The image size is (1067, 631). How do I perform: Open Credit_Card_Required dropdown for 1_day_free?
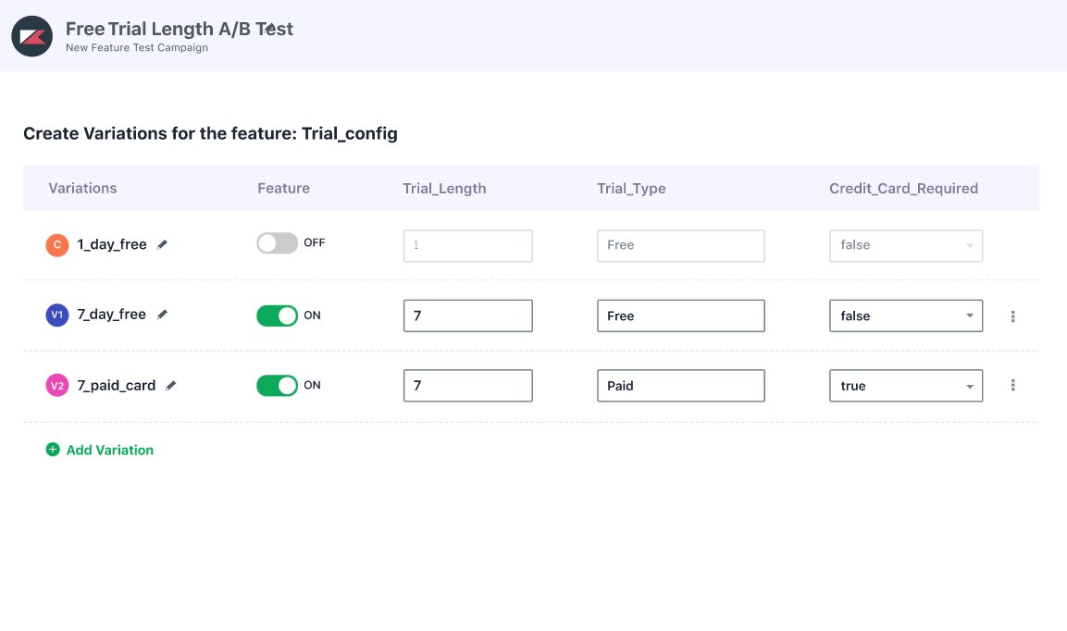pyautogui.click(x=906, y=246)
